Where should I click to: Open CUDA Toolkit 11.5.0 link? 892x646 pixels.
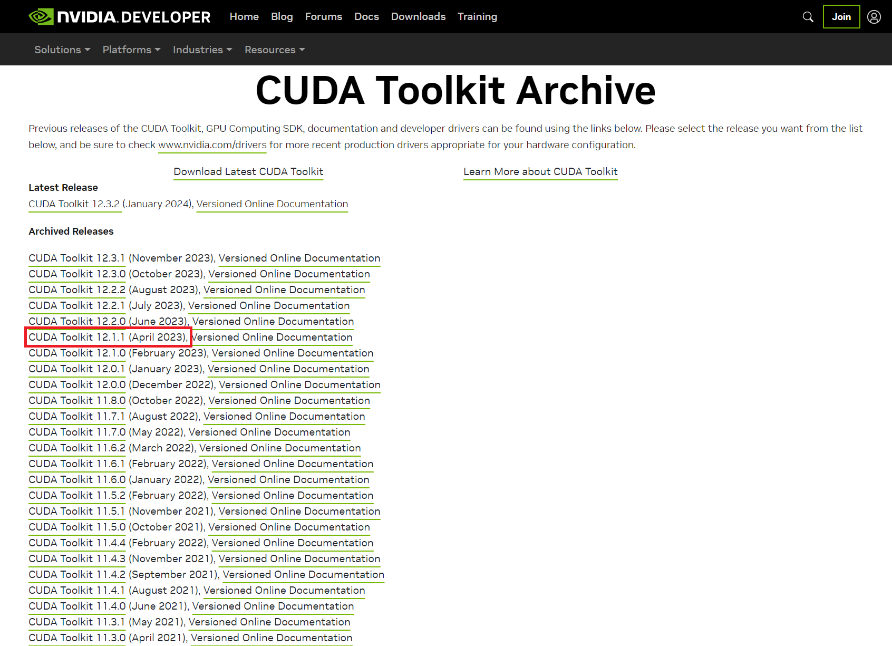click(x=77, y=527)
